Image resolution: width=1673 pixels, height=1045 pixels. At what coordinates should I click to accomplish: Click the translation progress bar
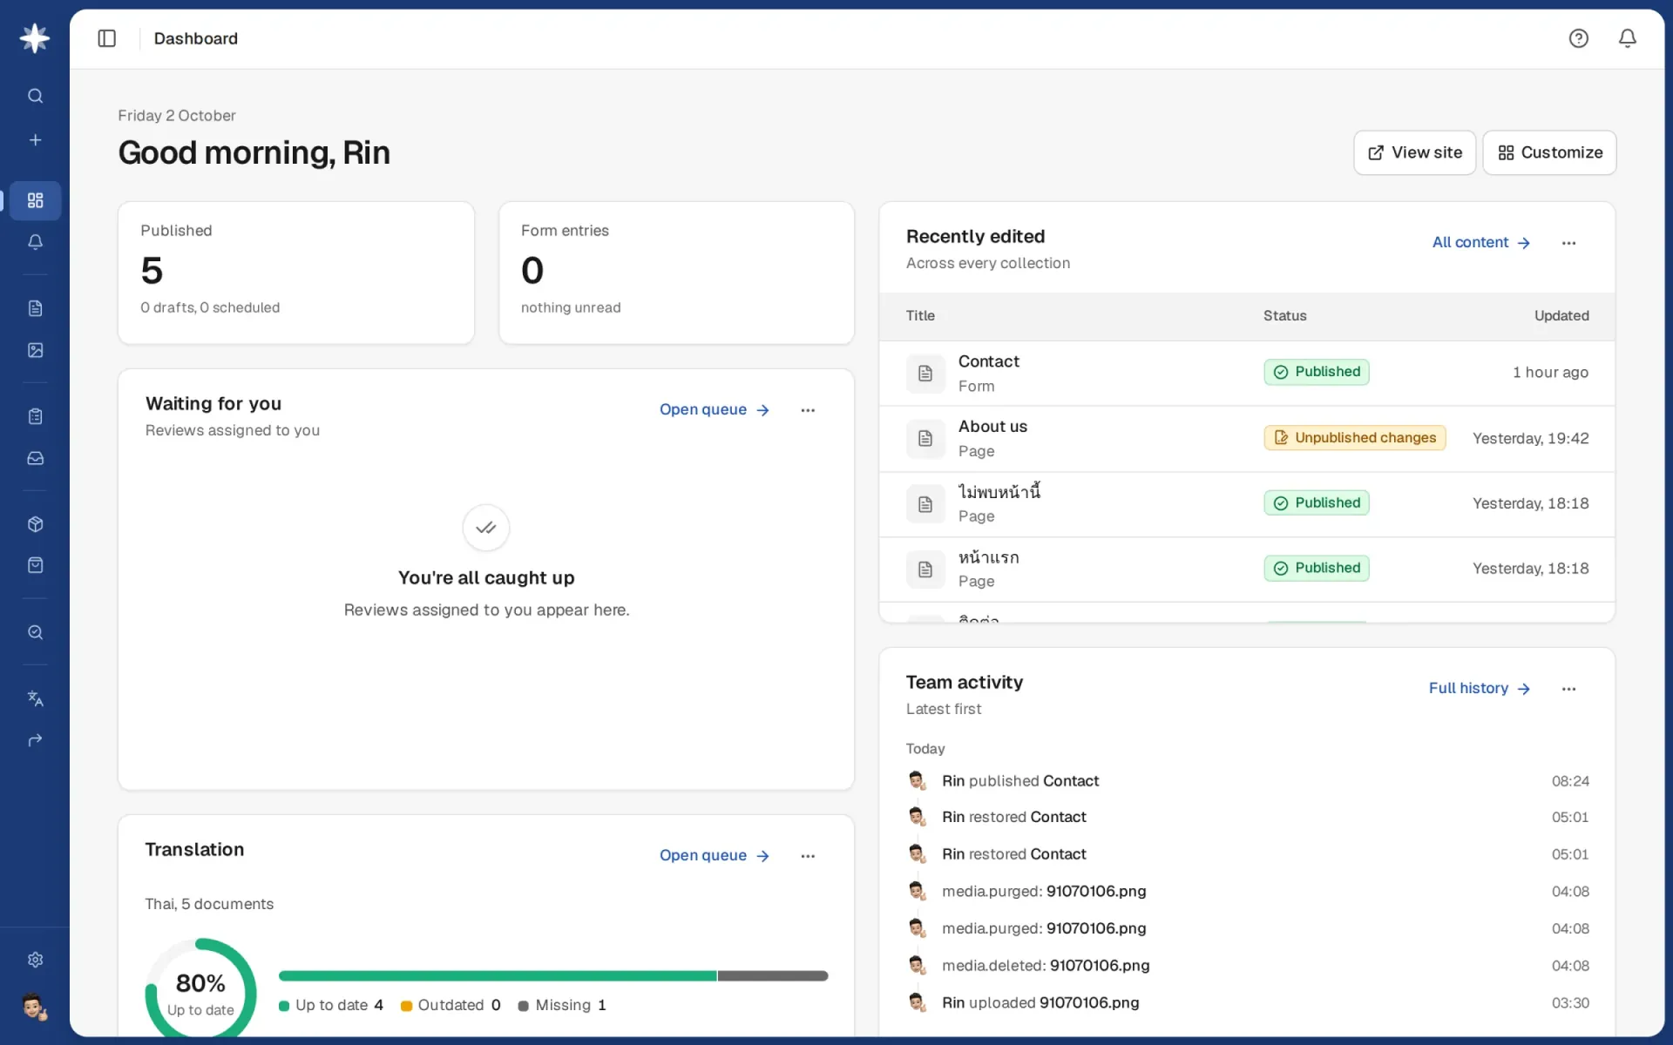[x=553, y=976]
